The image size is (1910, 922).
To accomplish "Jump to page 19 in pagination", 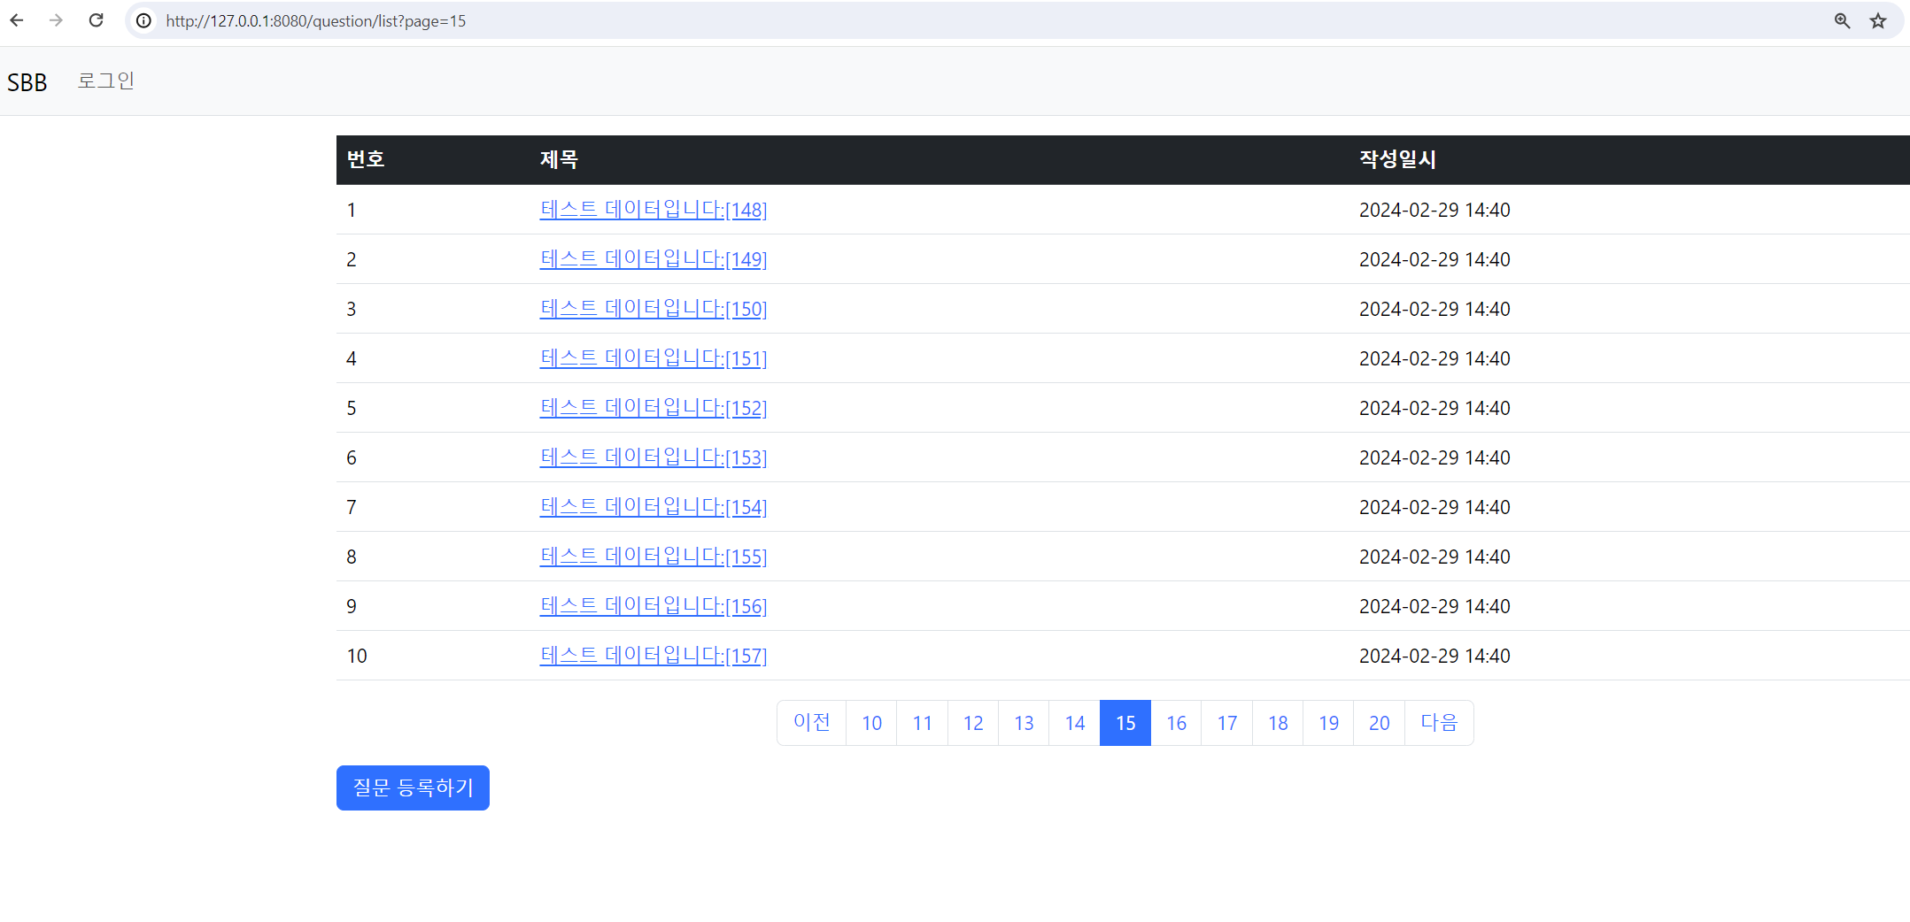I will pos(1328,723).
